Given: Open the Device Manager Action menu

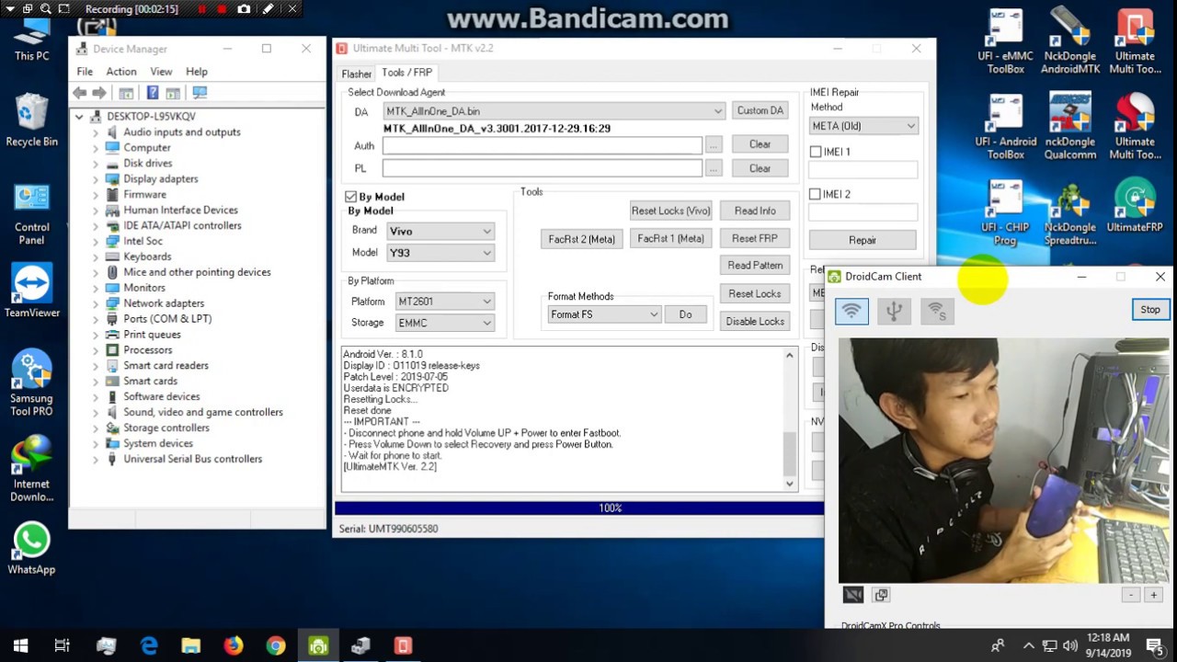Looking at the screenshot, I should 121,71.
